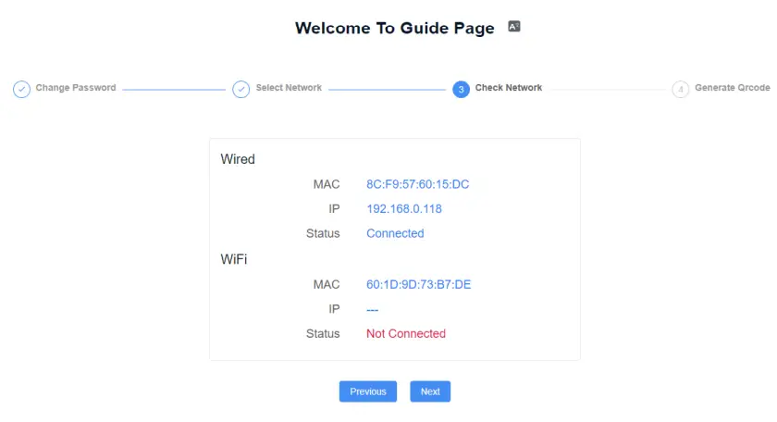
Task: Jump to the Generate Qrcode step label
Action: click(x=733, y=88)
